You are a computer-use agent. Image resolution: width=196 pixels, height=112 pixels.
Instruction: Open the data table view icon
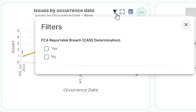pyautogui.click(x=131, y=12)
